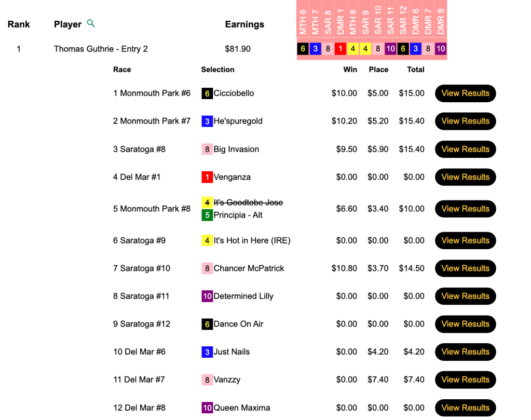
Task: View results for Monmouth Park #6
Action: coord(465,93)
